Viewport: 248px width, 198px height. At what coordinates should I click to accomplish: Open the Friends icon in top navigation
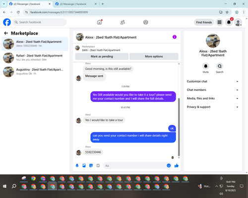(x=123, y=22)
